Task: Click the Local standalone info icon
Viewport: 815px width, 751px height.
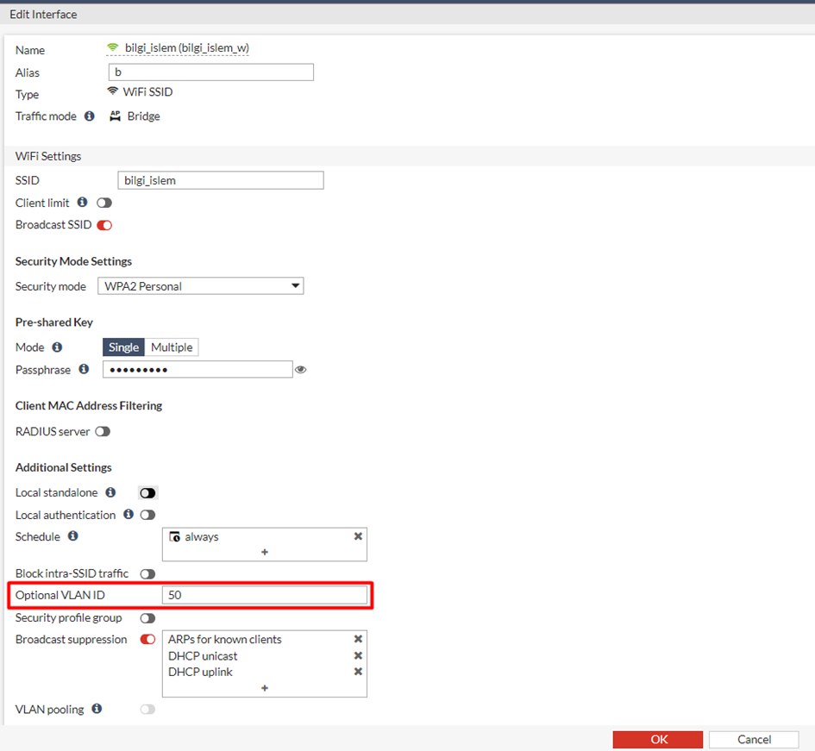Action: click(x=110, y=493)
